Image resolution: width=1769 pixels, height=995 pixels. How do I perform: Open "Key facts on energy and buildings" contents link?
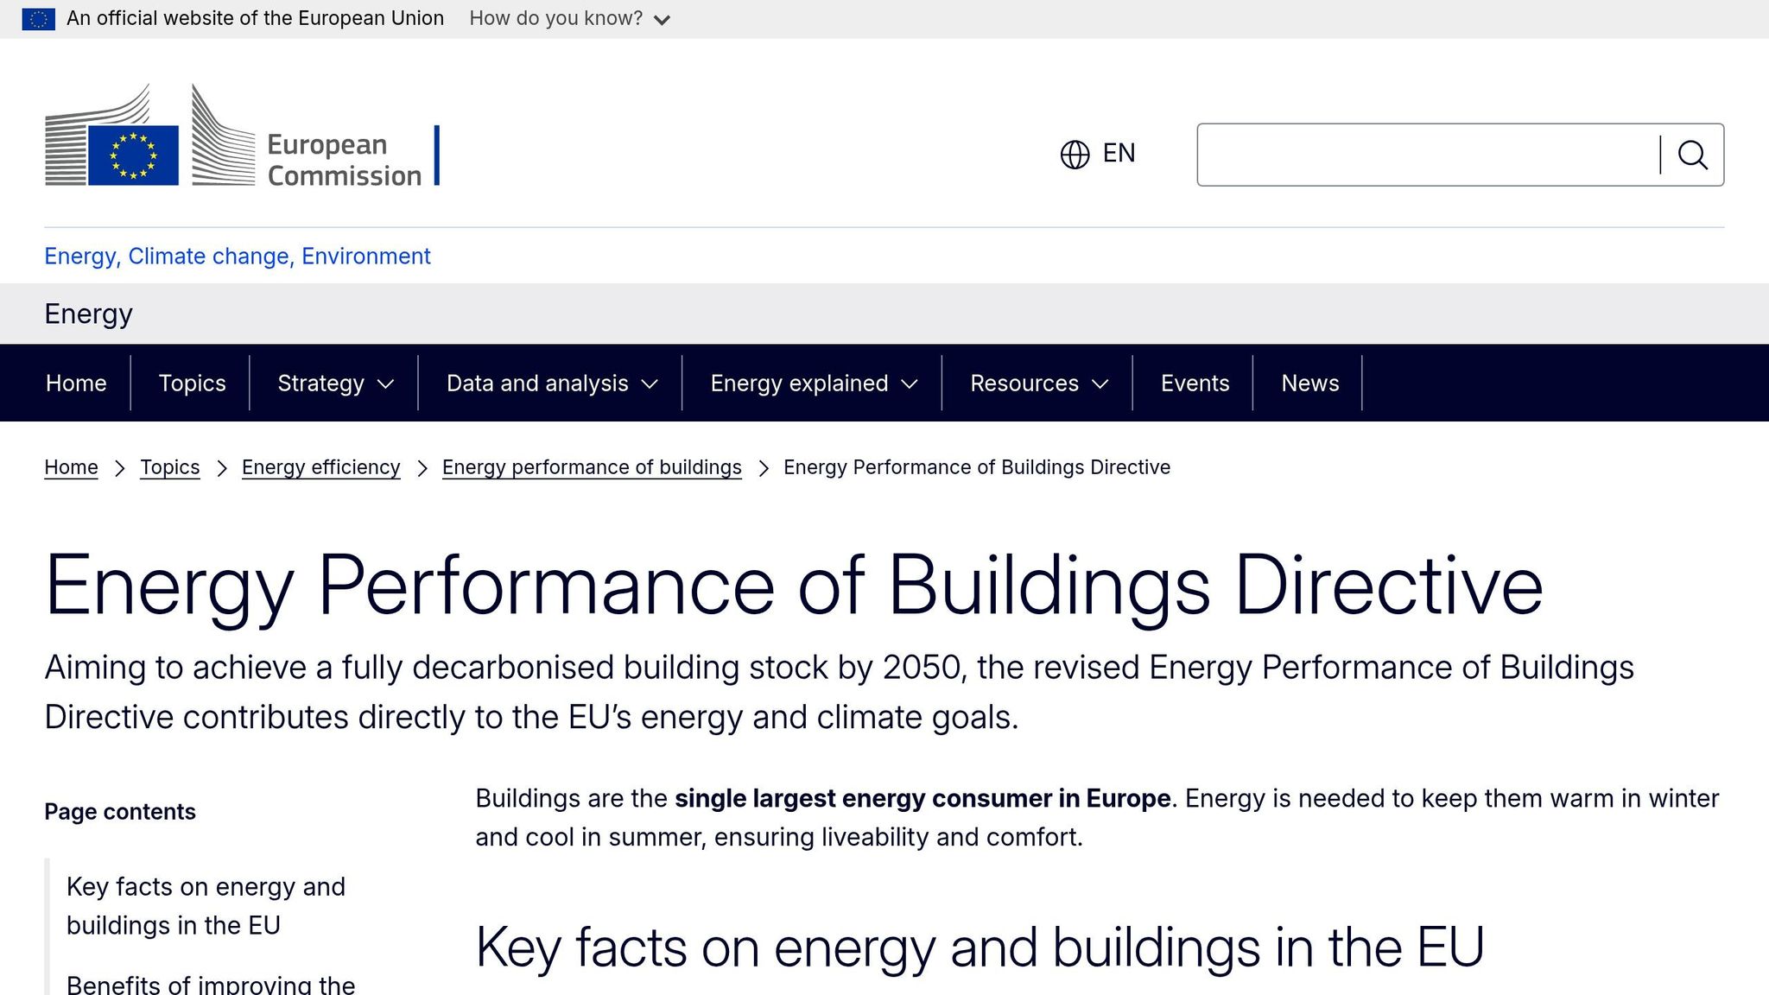(205, 905)
